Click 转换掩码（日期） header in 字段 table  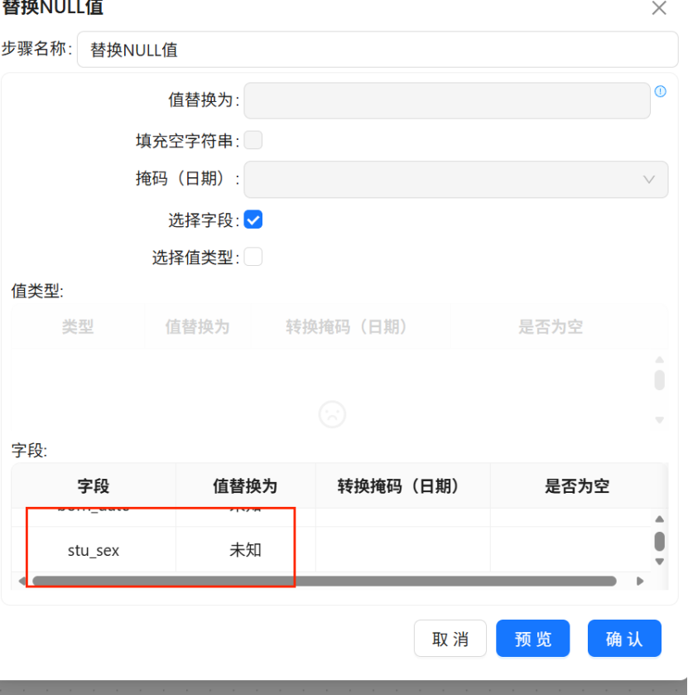click(x=402, y=485)
